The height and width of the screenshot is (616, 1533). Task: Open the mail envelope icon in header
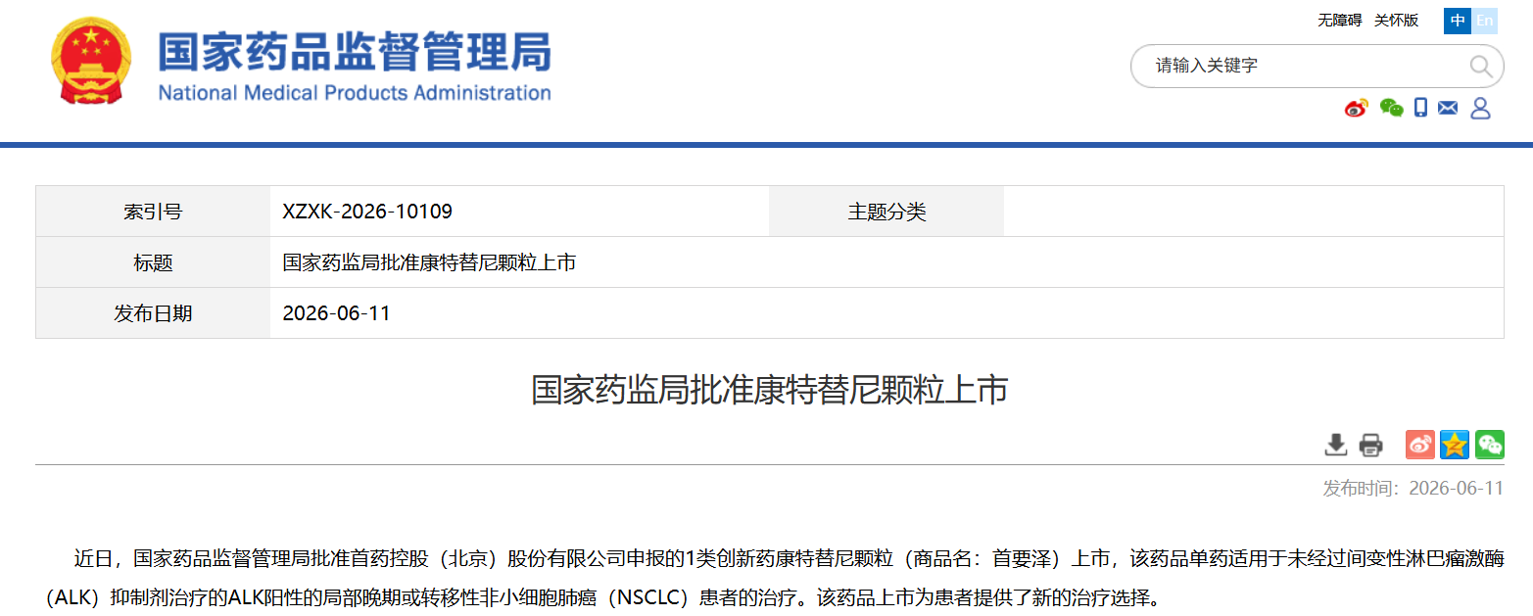pyautogui.click(x=1448, y=108)
